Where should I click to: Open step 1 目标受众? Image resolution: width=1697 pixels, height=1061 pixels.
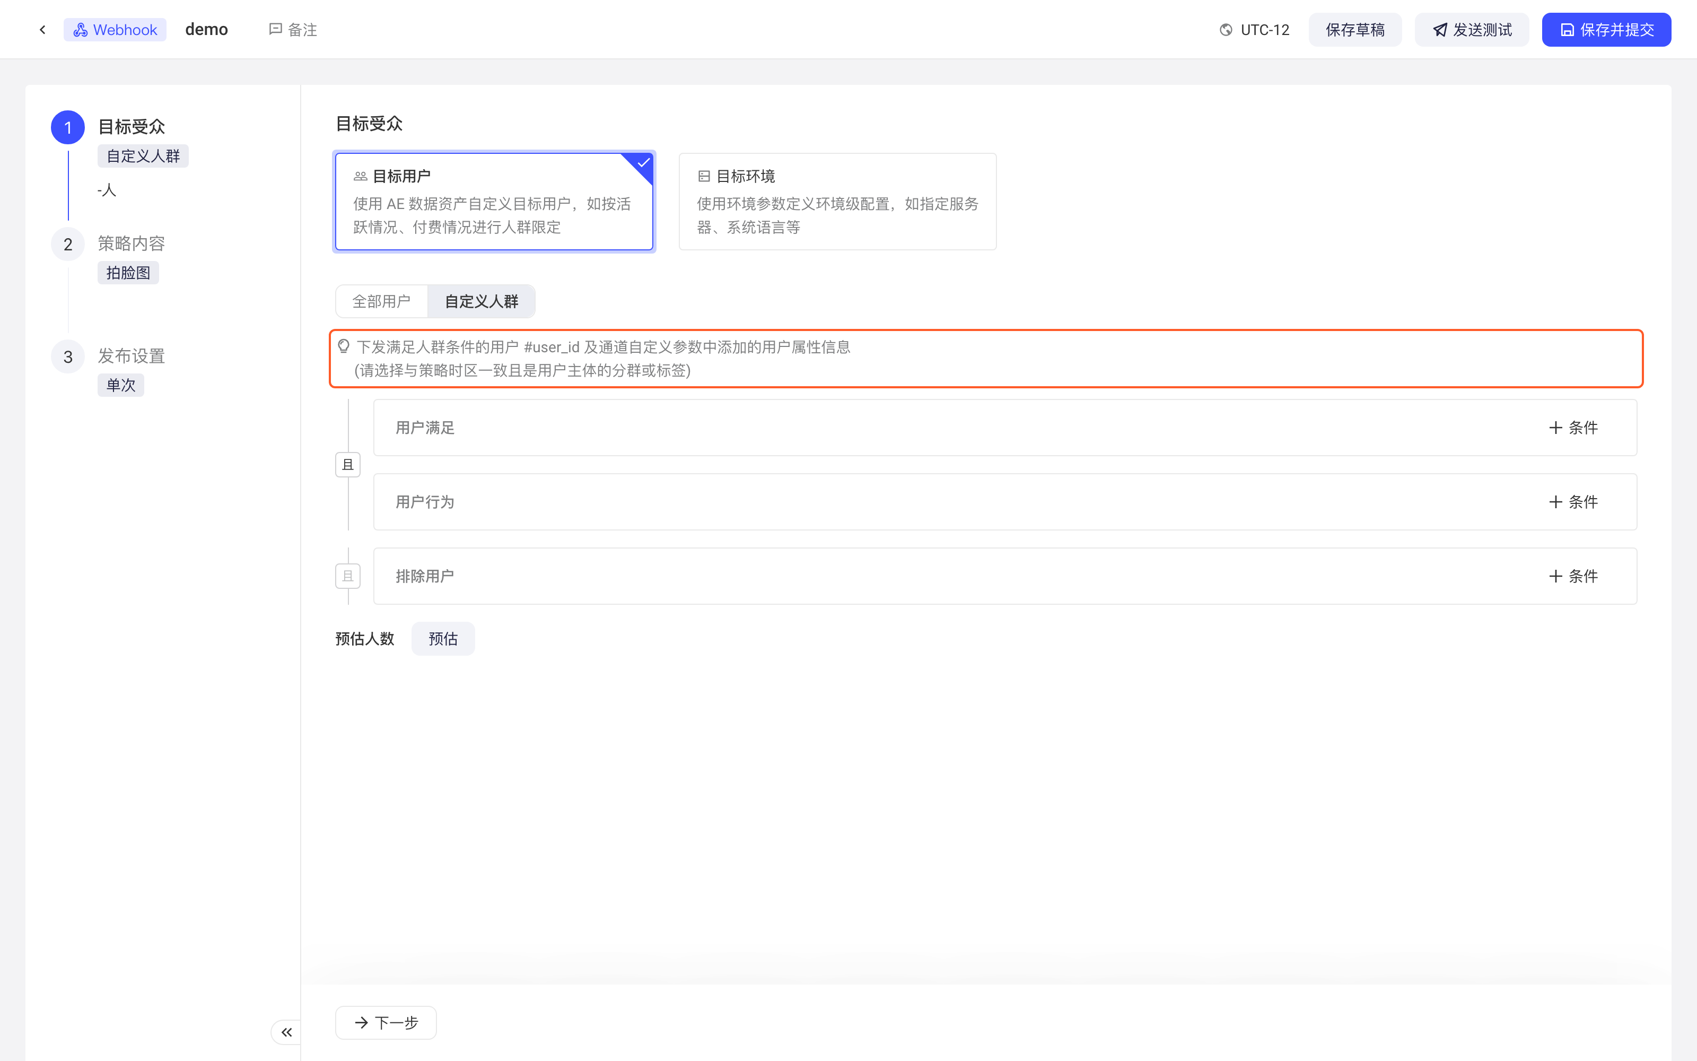131,127
